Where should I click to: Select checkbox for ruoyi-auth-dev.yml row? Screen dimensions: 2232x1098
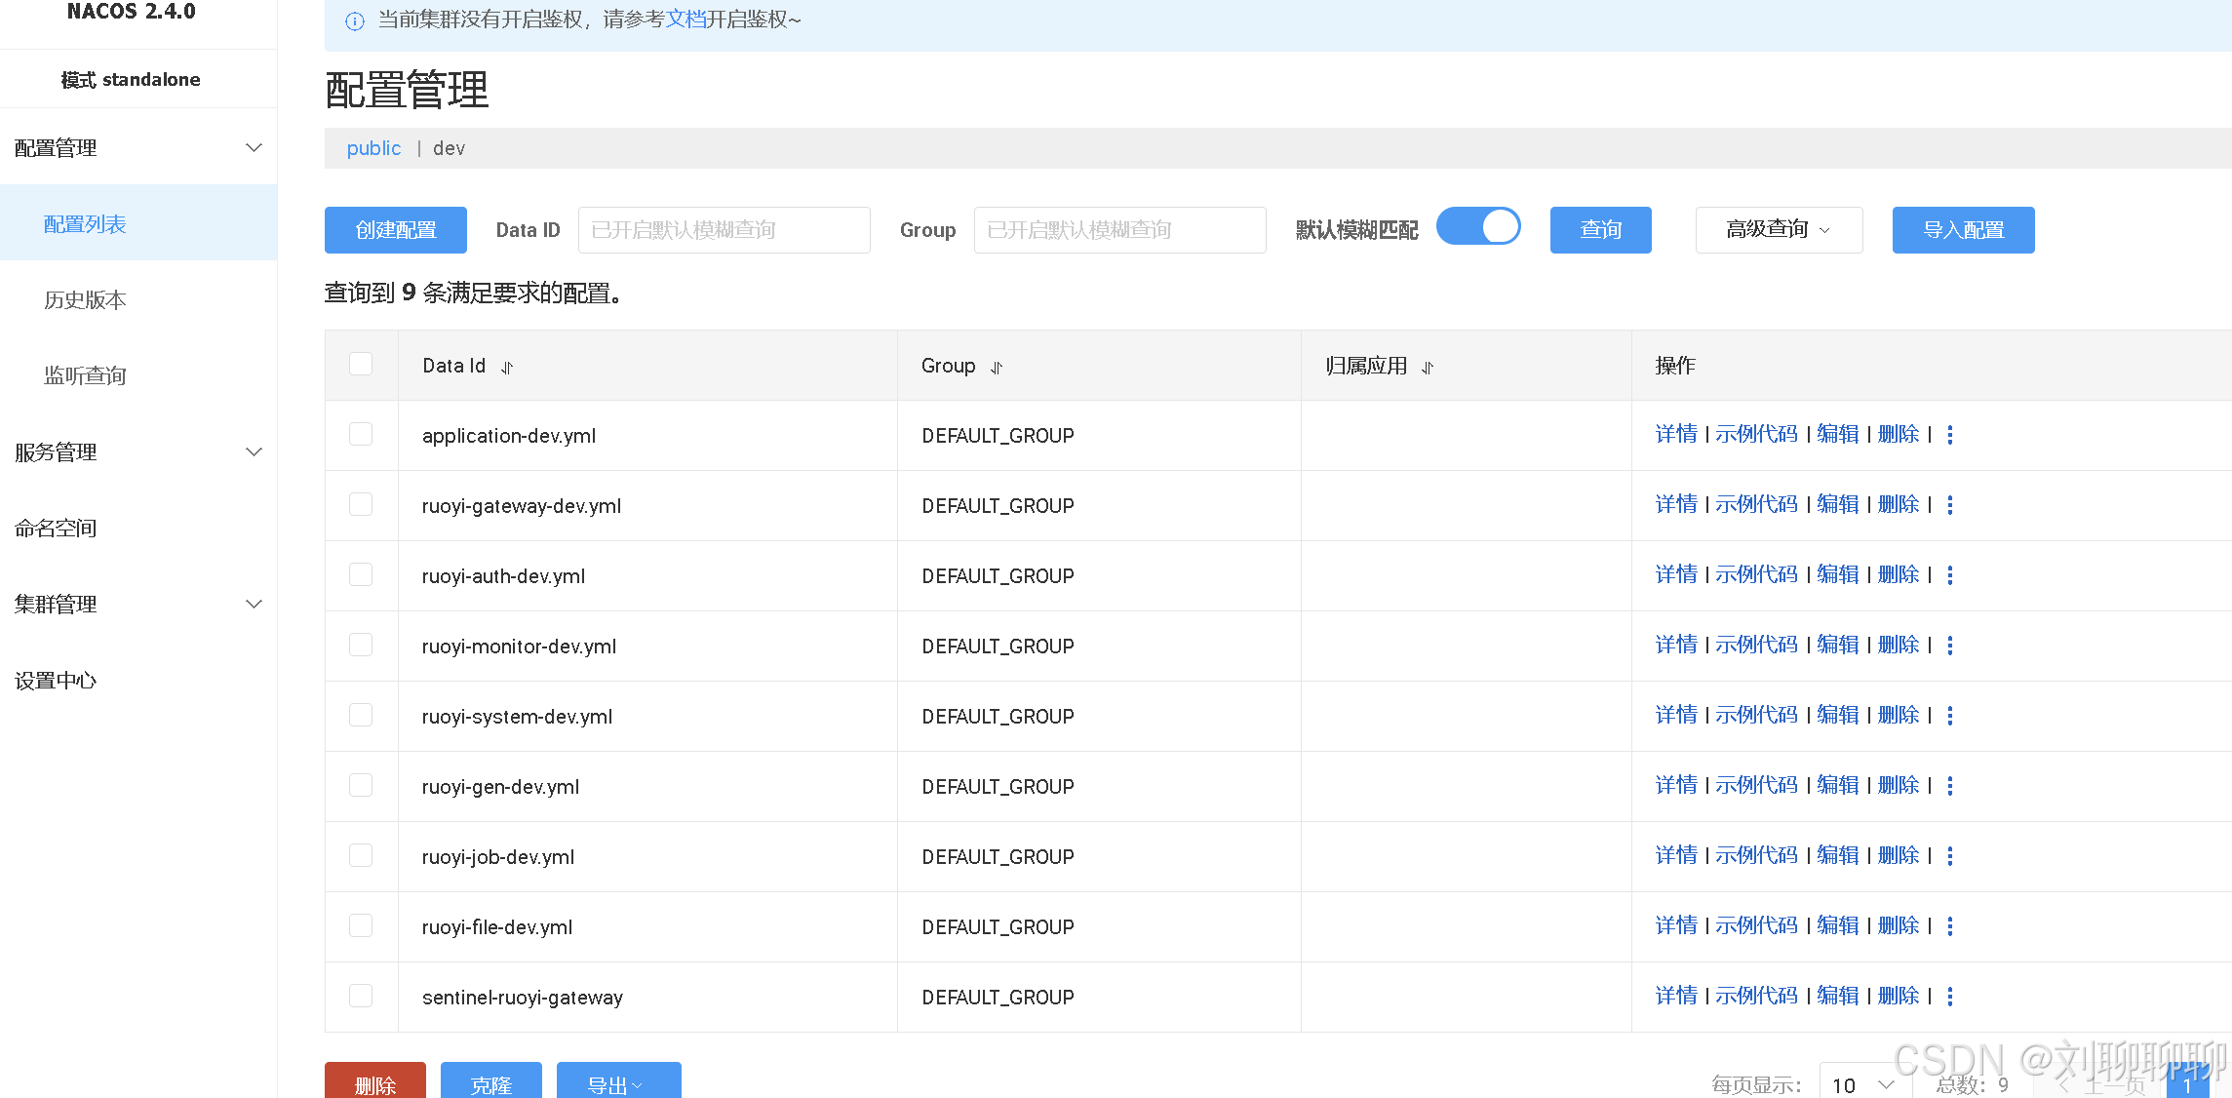click(361, 575)
